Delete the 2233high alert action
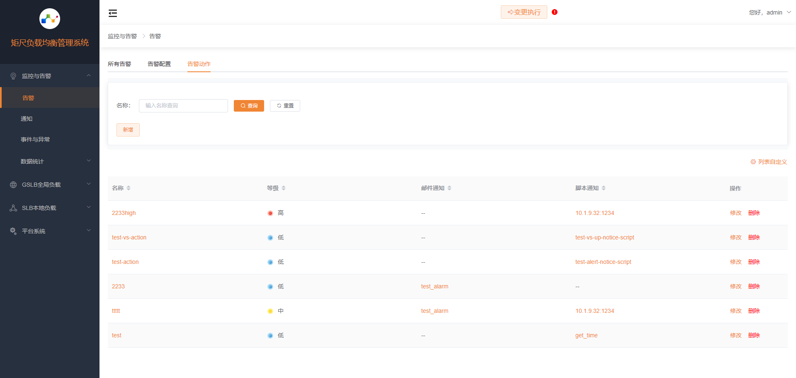Screen dimensions: 796x378 click(x=754, y=213)
